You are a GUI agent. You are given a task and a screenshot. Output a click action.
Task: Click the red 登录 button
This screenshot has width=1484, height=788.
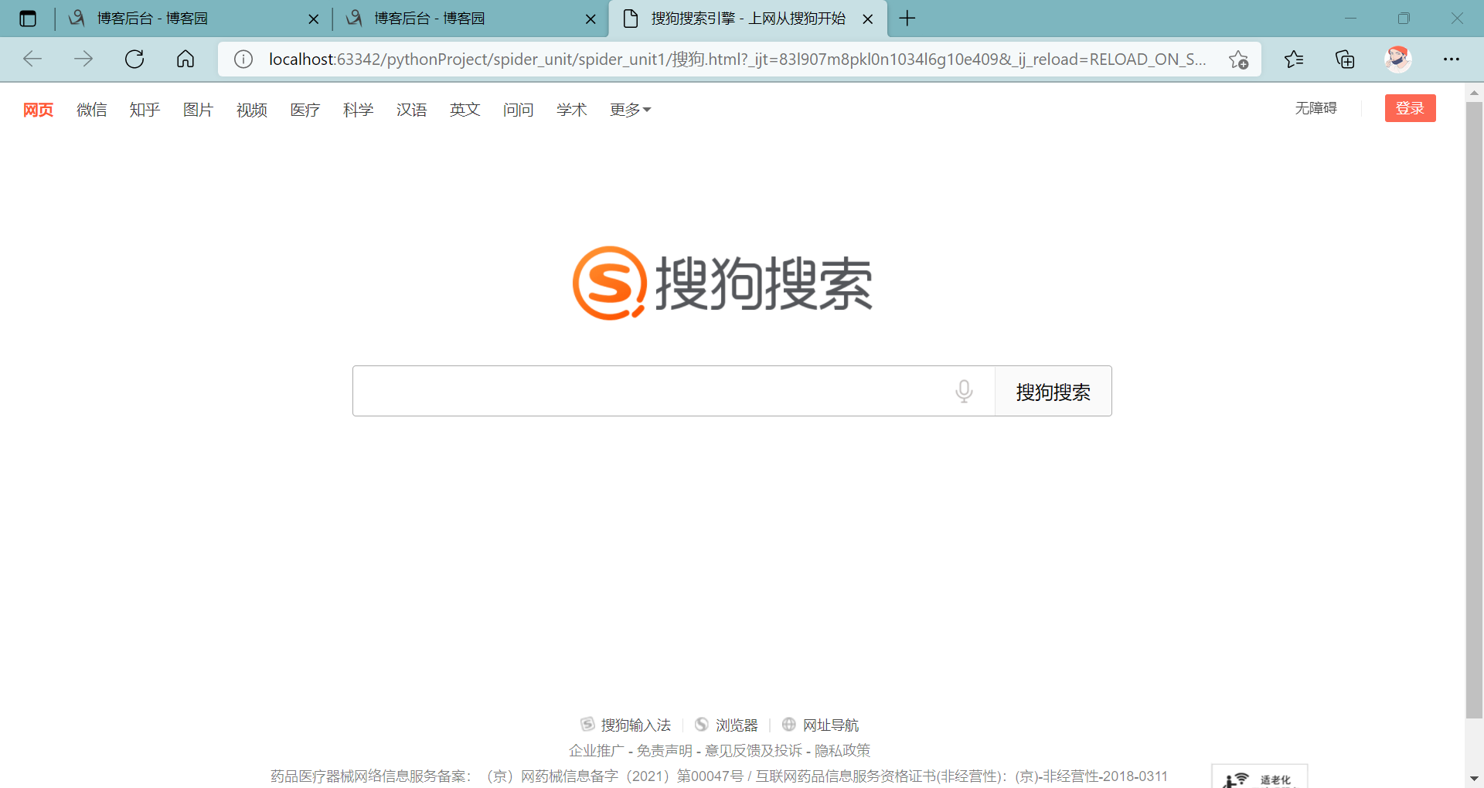(1410, 108)
